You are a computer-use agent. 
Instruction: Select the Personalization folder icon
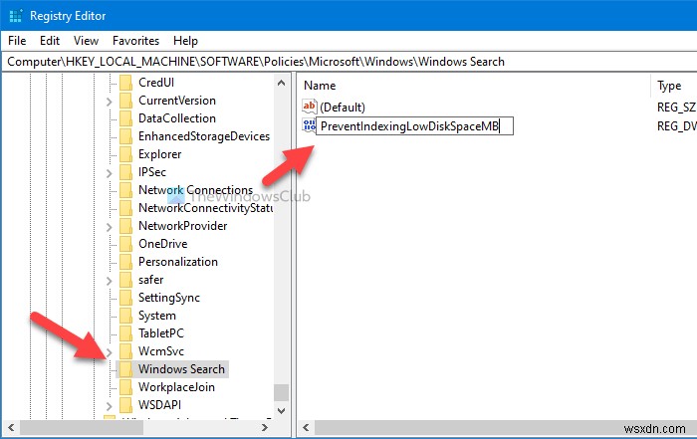125,262
